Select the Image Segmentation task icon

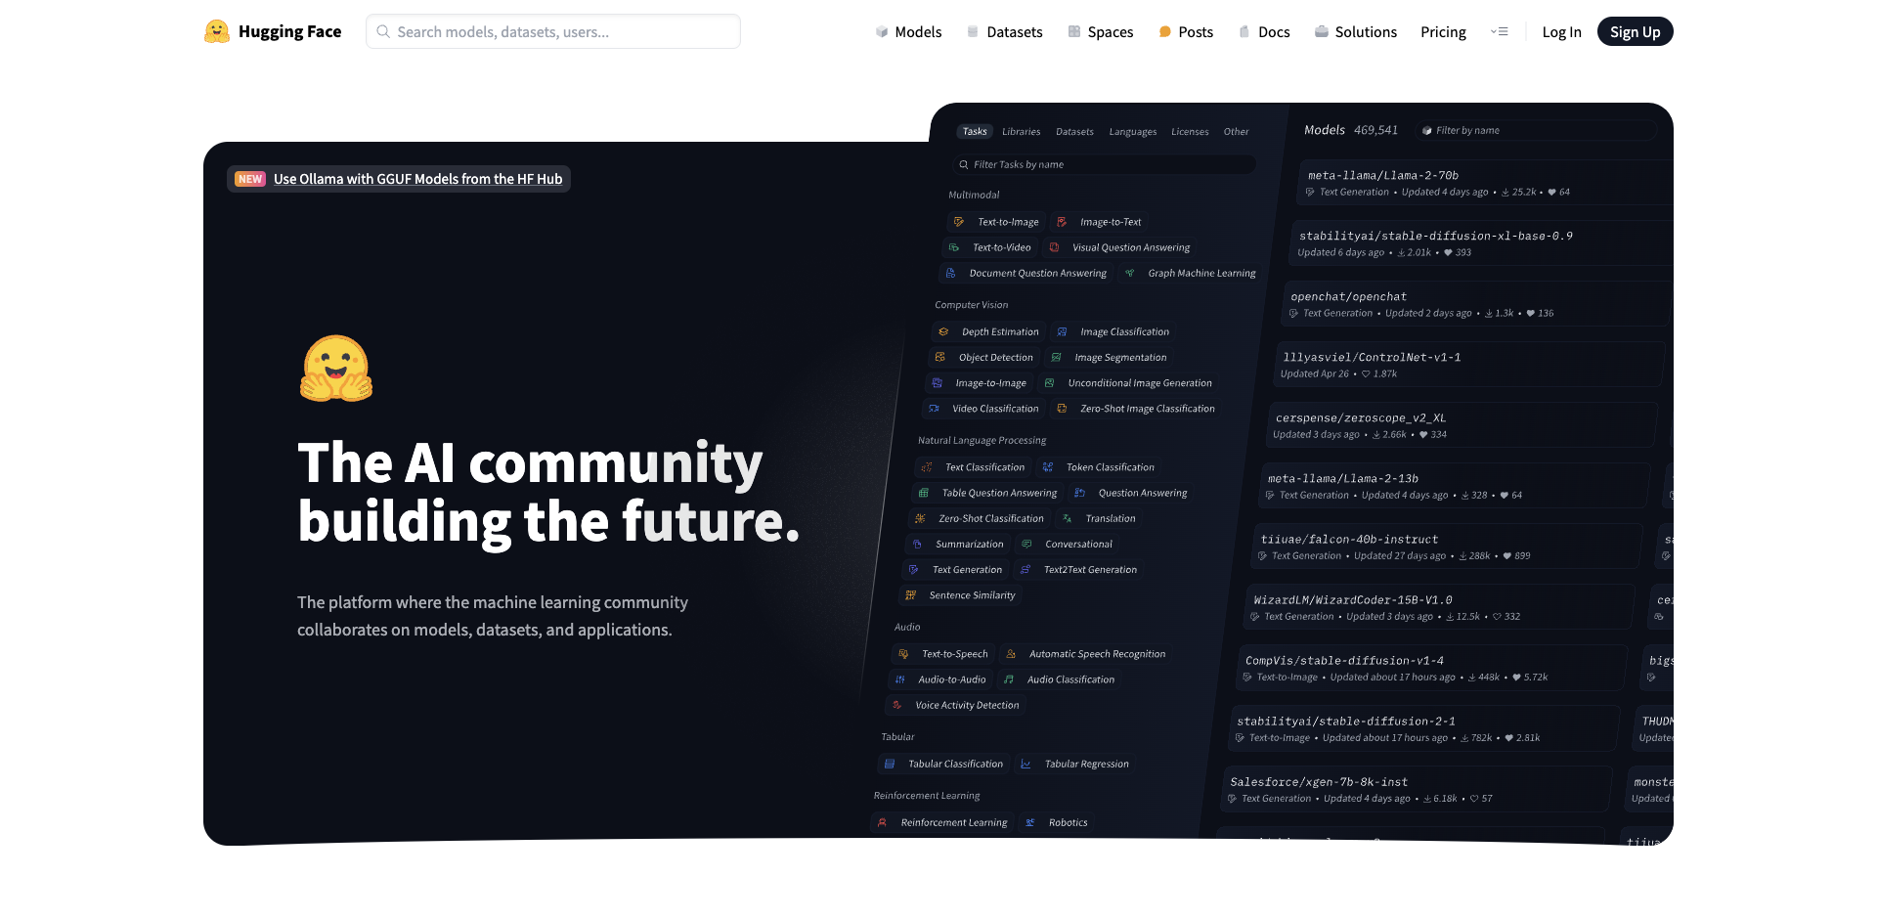tap(1056, 357)
